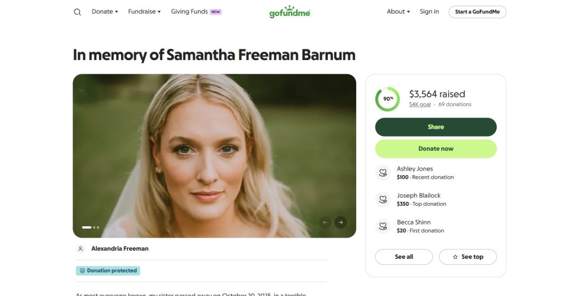The height and width of the screenshot is (296, 580).
Task: Show the next campaign photo arrow
Action: (x=340, y=222)
